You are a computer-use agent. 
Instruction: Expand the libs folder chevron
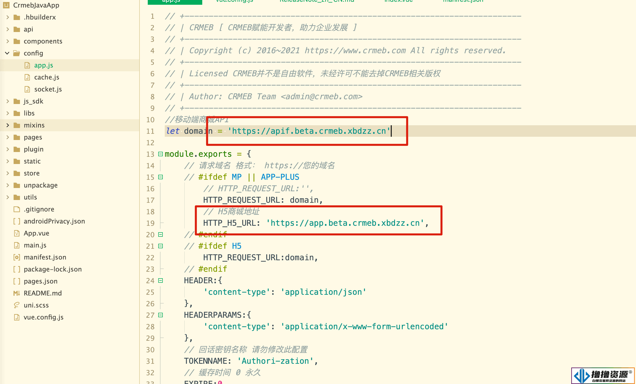point(7,113)
